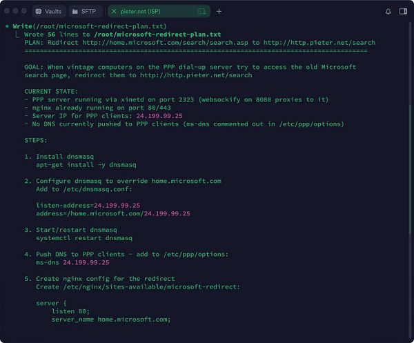The image size is (414, 343).
Task: Click the '1. Install dnsmasq' step
Action: 59,157
